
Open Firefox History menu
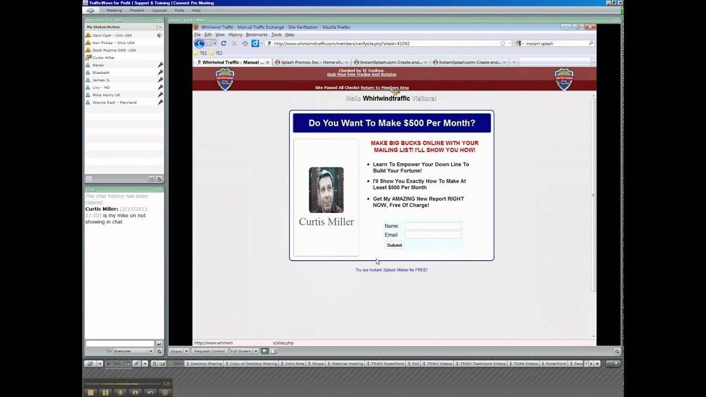click(x=236, y=35)
